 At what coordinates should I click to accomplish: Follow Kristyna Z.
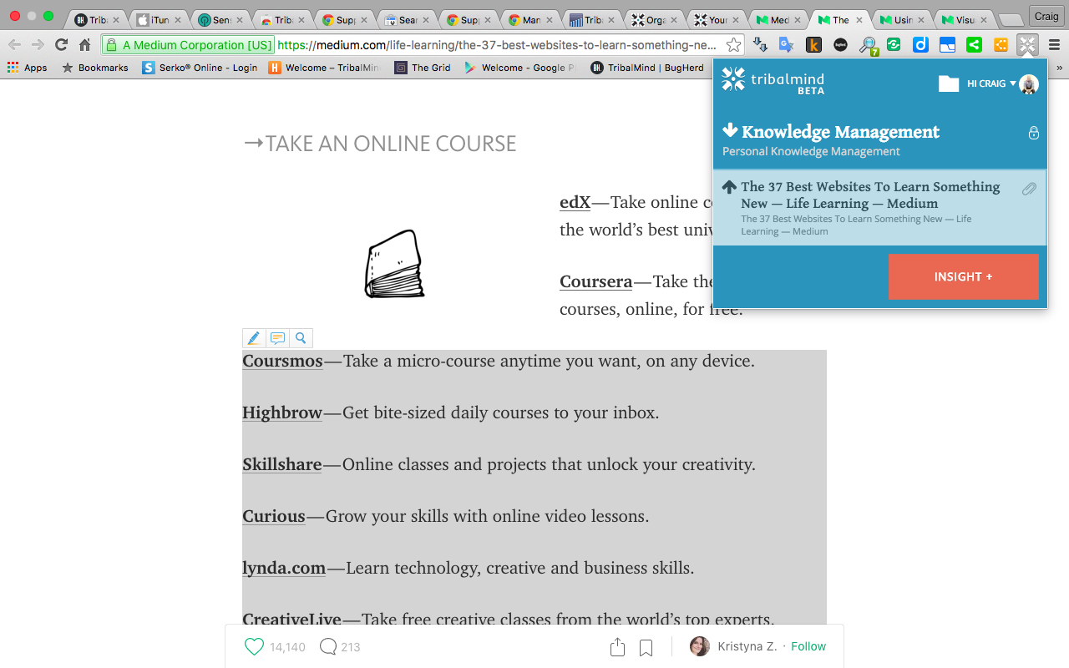tap(808, 646)
